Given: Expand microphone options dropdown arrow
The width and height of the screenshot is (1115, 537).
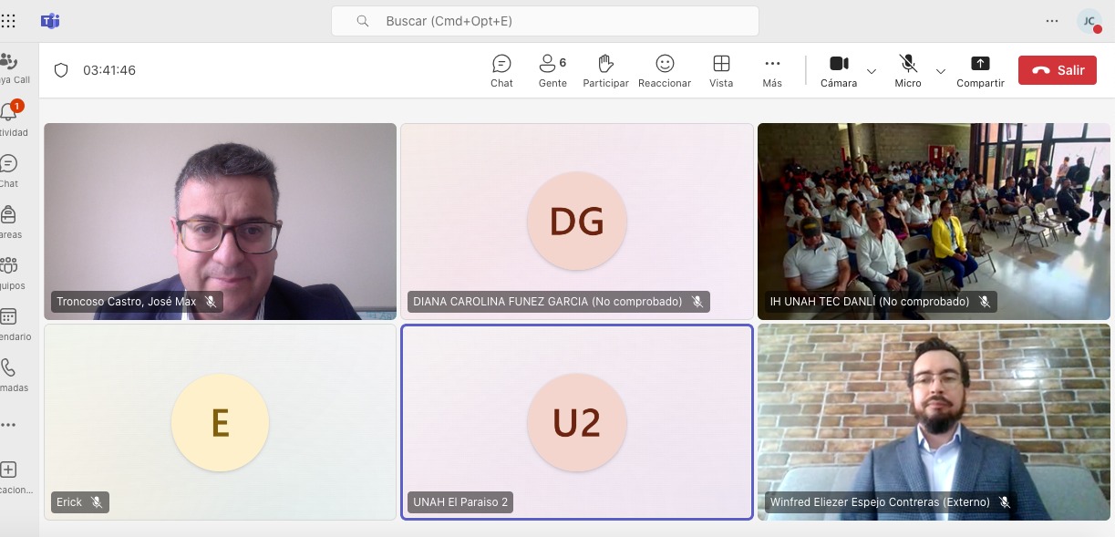Looking at the screenshot, I should [941, 71].
